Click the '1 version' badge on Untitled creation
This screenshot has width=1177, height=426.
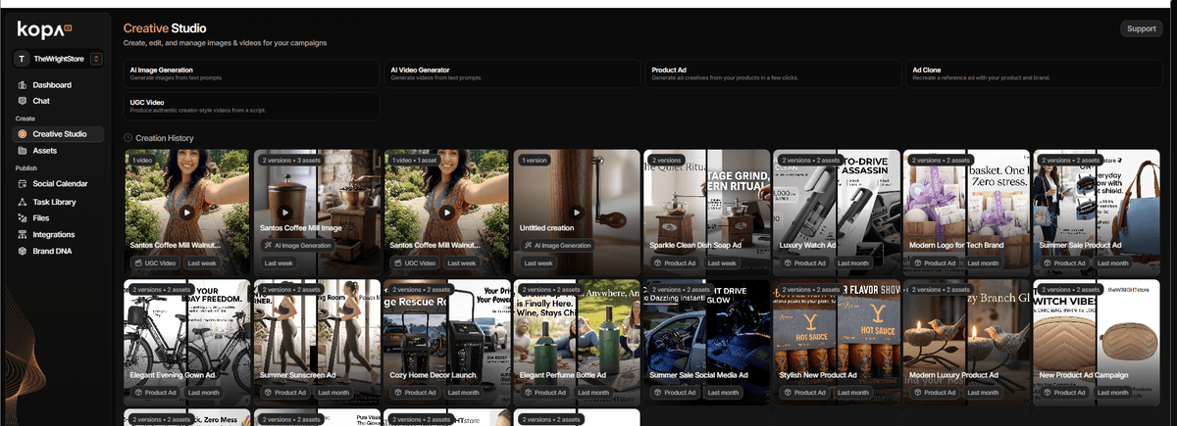535,160
